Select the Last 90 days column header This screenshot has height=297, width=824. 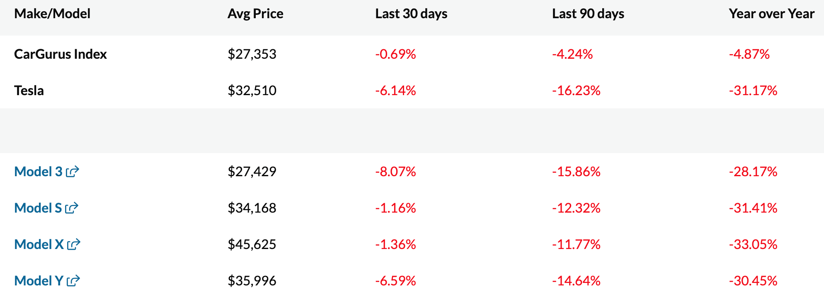pyautogui.click(x=588, y=14)
